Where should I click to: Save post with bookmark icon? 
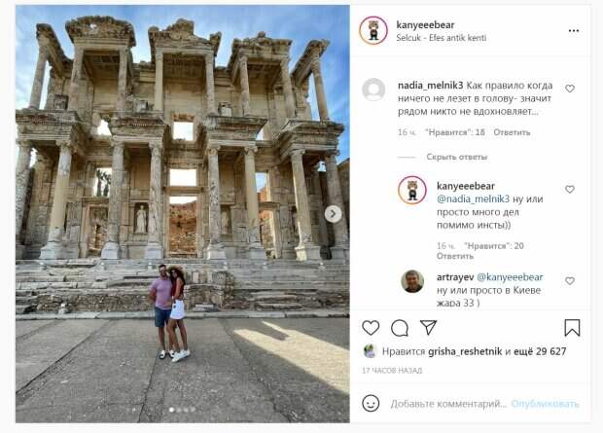tap(572, 328)
